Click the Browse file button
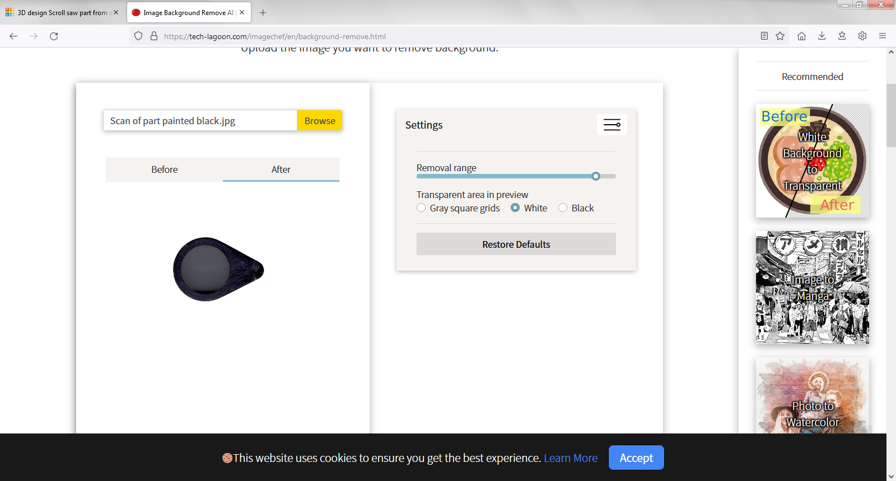 (x=320, y=121)
